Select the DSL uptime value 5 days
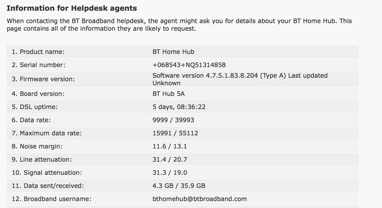Screen dimensions: 382x208 179,107
